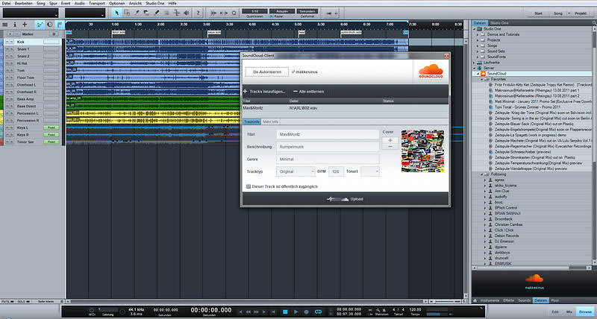Screen dimensions: 597x319
Task: Expand the 'Sound Sets' folder
Action: [x=478, y=51]
